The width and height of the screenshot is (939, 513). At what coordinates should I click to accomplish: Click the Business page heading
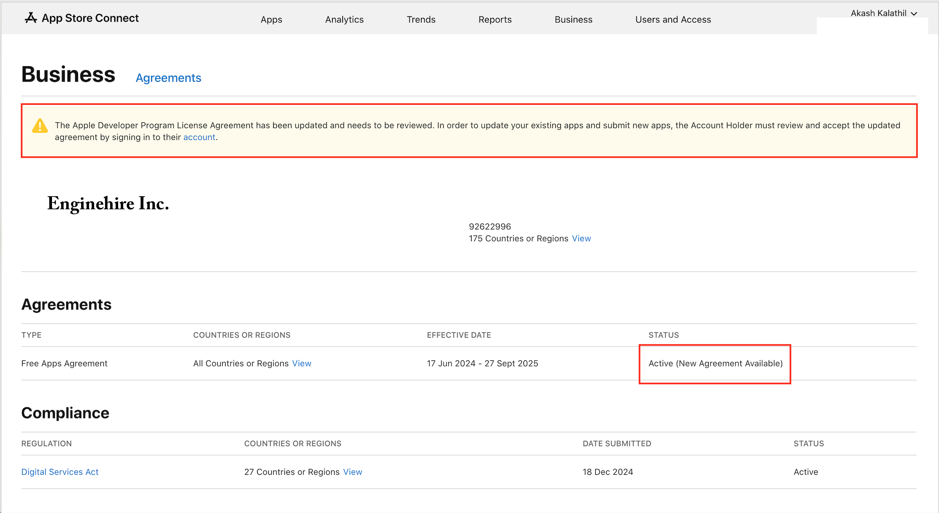[68, 74]
